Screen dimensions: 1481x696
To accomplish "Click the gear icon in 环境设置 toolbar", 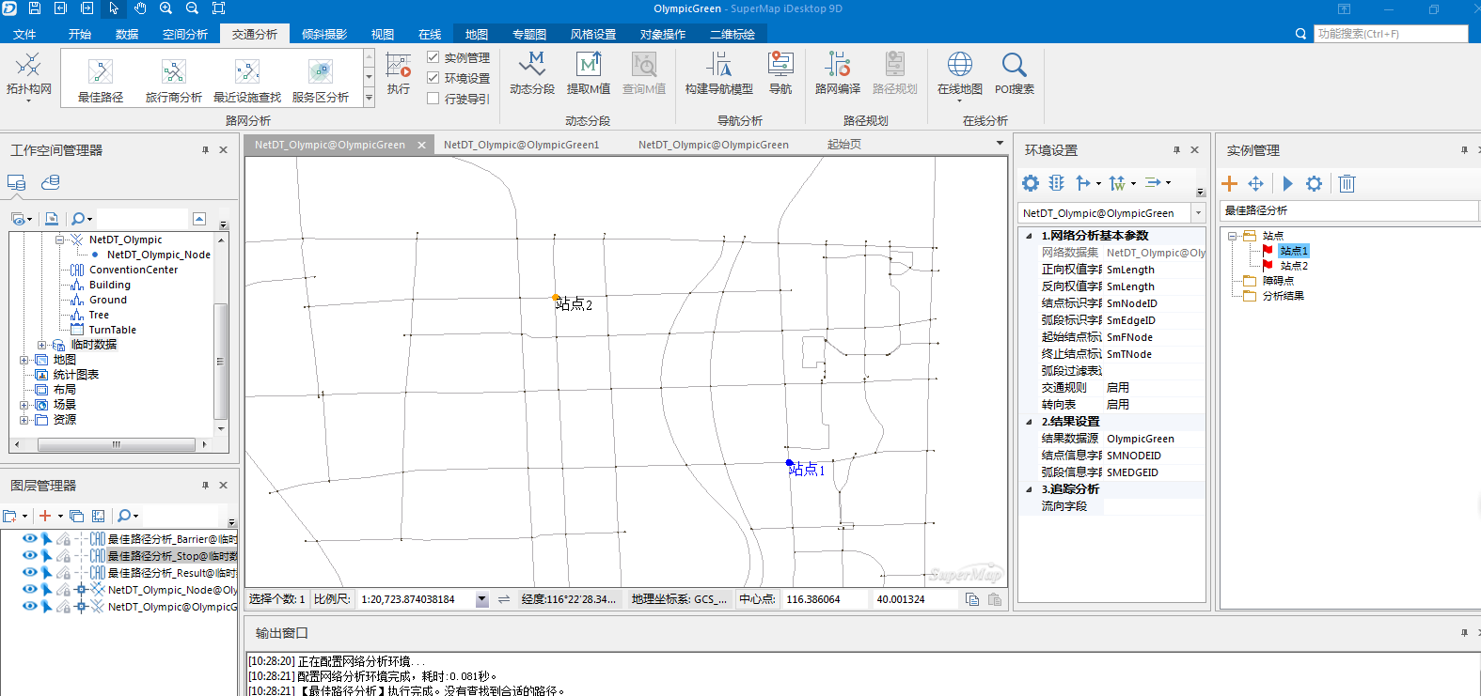I will click(1031, 183).
